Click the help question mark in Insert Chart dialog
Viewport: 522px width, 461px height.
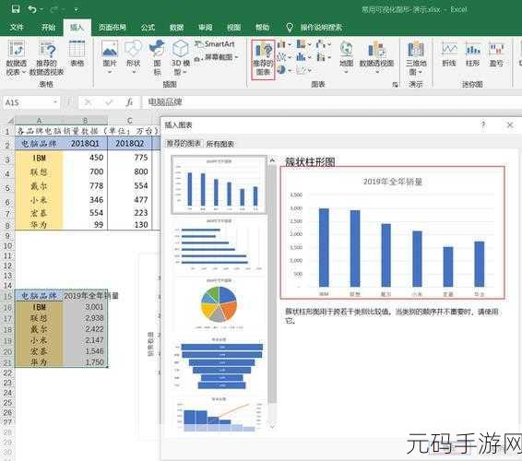483,124
